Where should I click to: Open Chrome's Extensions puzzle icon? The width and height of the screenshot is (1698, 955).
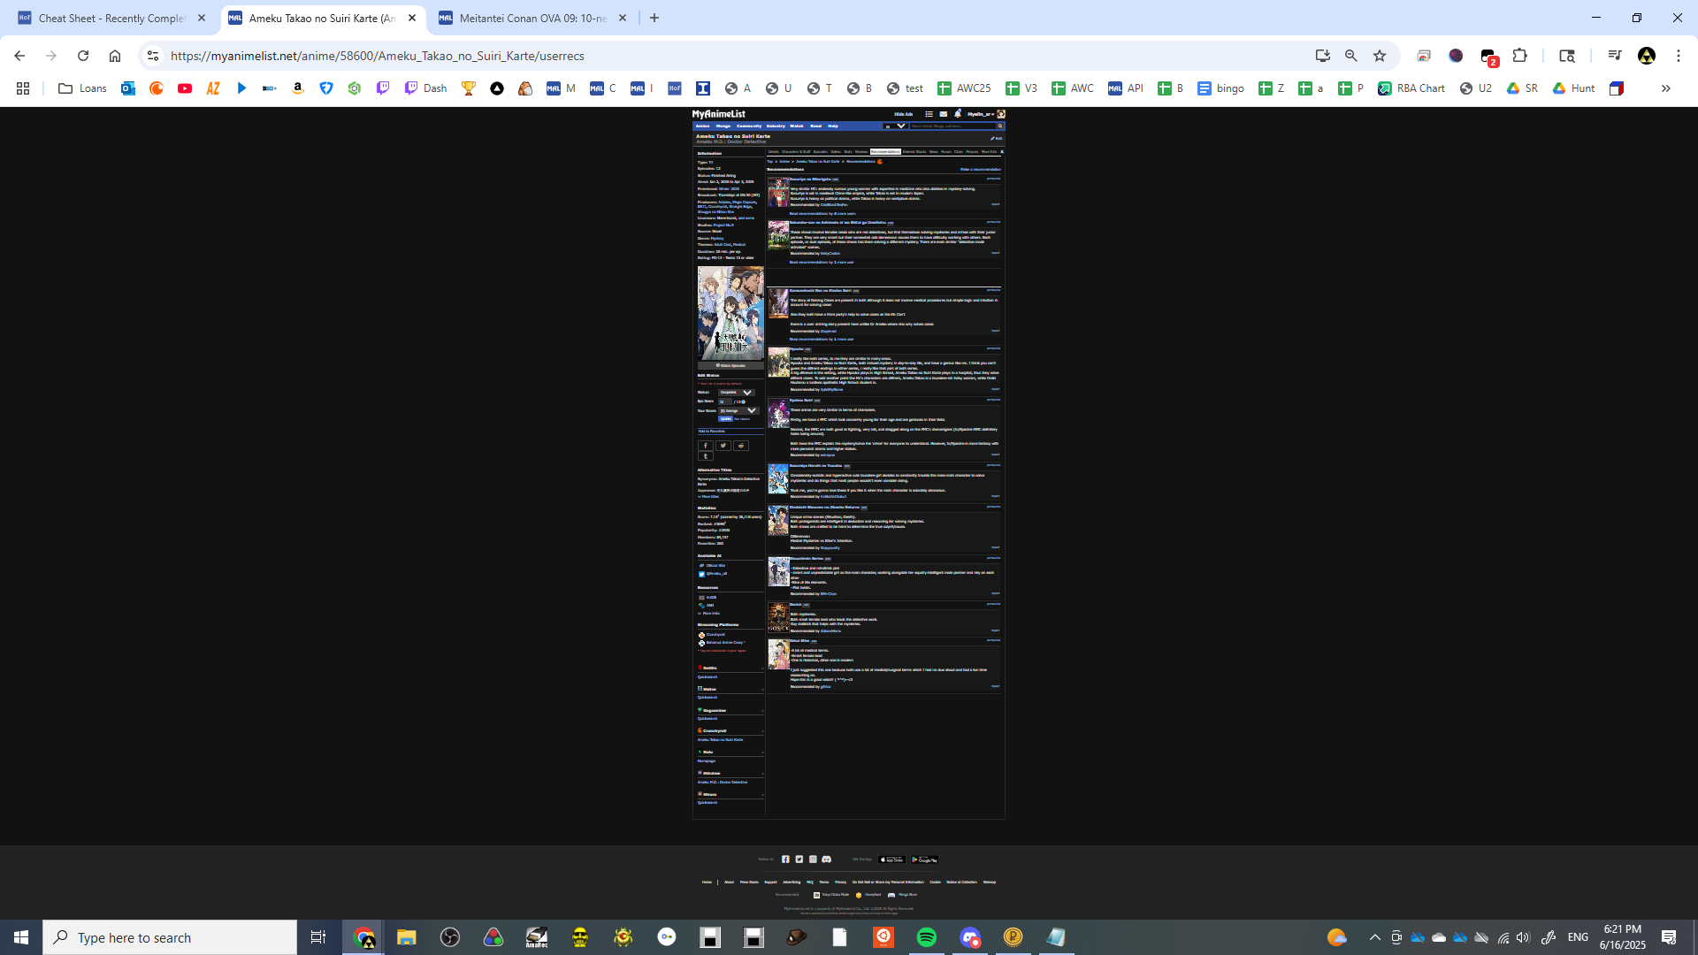1519,56
